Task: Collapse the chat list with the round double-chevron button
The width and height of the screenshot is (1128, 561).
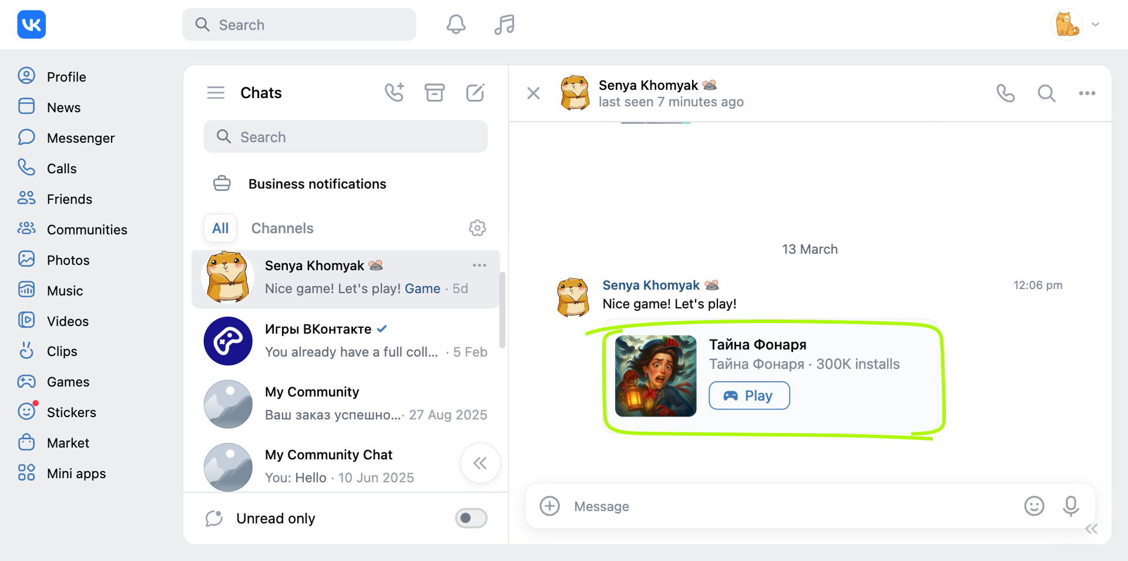Action: pos(481,463)
